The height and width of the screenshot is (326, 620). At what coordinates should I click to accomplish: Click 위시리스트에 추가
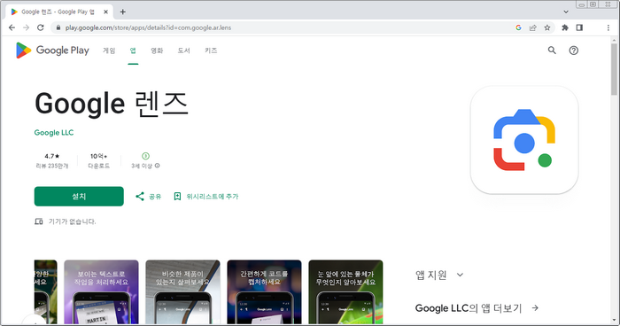[213, 197]
